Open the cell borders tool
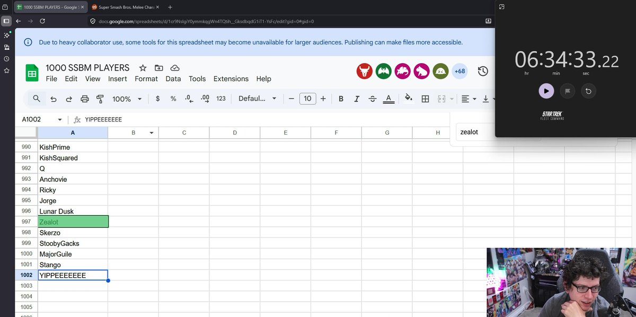Screen dimensions: 636x317 pyautogui.click(x=425, y=99)
